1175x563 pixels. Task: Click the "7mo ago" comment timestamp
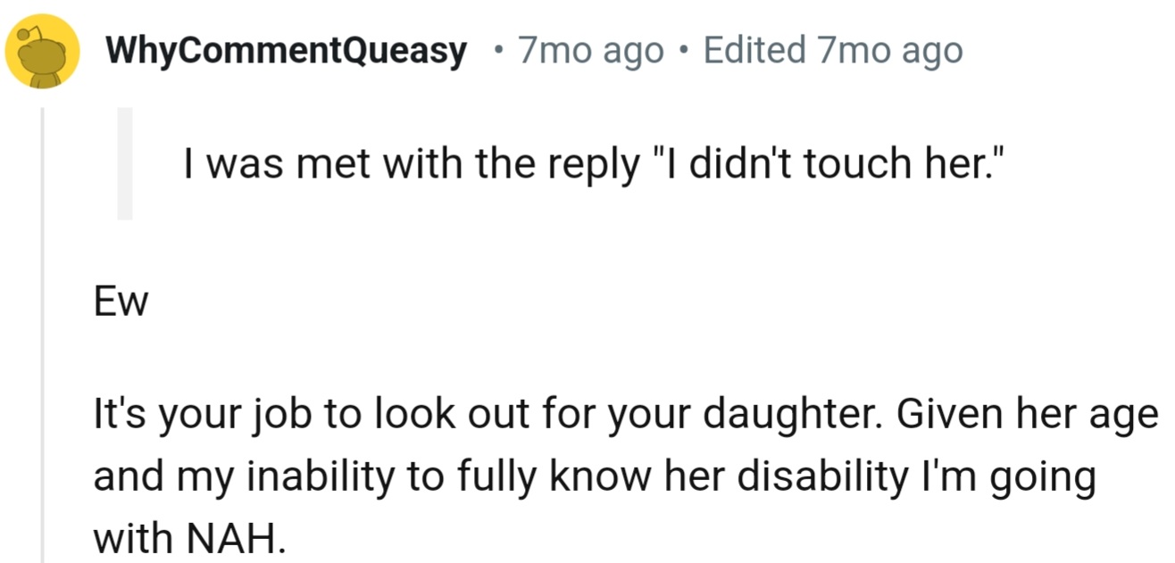(591, 52)
